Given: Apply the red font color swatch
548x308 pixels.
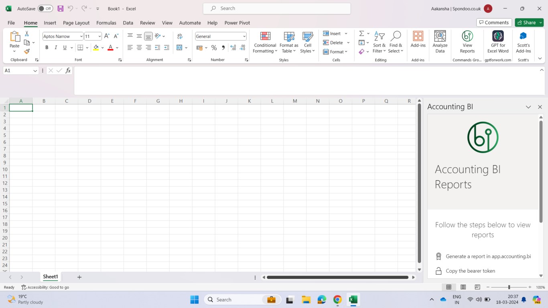Looking at the screenshot, I should point(110,48).
